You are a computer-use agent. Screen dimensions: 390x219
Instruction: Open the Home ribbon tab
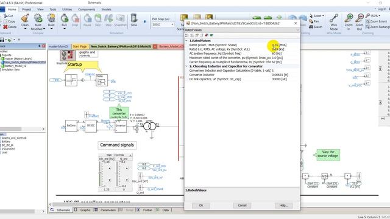12,9
